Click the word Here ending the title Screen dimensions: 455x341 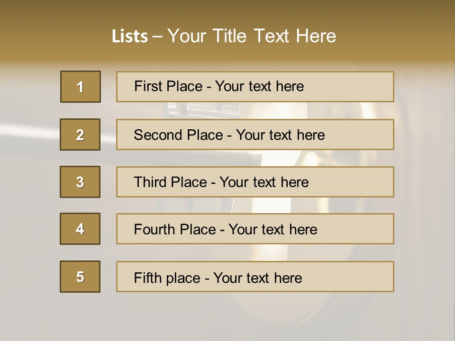click(x=316, y=36)
